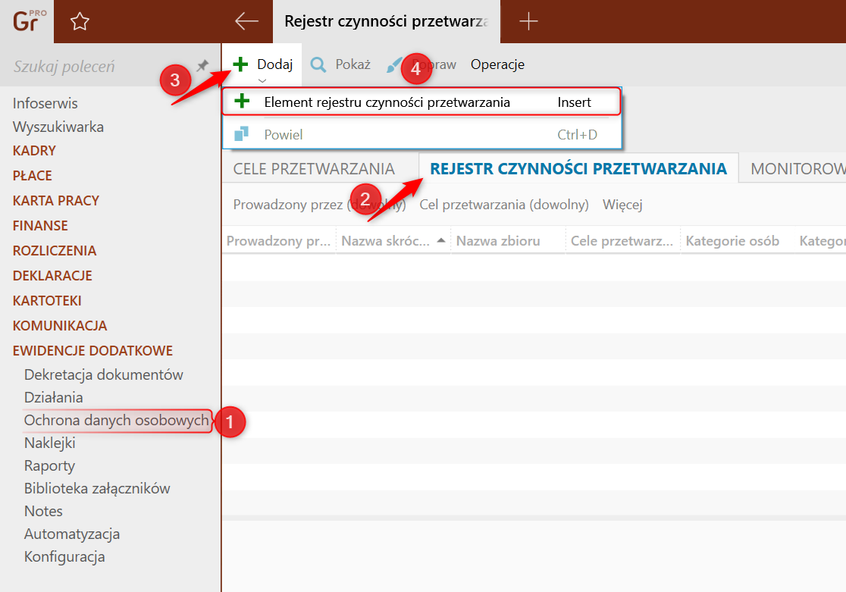Viewport: 846px width, 592px height.
Task: Open Automatyzacja in sidebar
Action: tap(72, 534)
